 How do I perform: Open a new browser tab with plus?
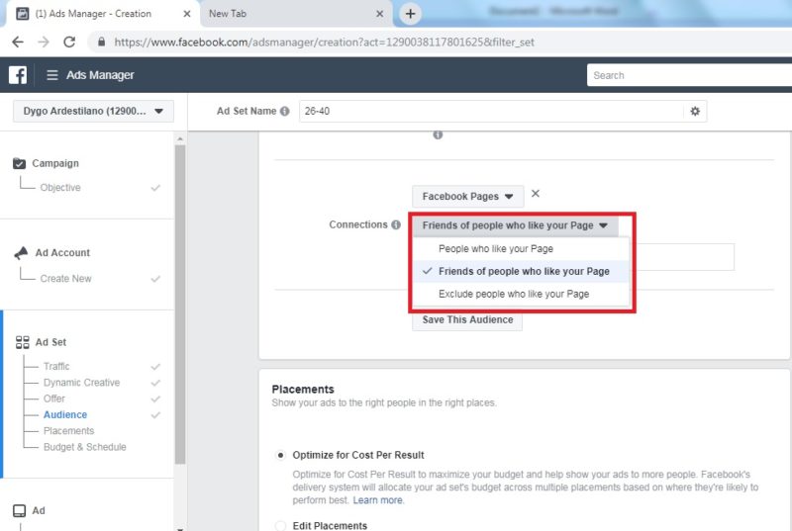[410, 14]
